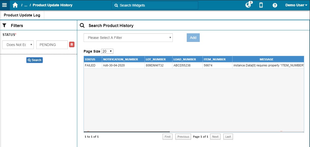Click inside the Search Widgets field
310x147 pixels.
pyautogui.click(x=154, y=5)
